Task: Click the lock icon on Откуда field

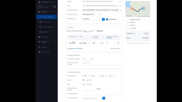Action: coord(120,1)
